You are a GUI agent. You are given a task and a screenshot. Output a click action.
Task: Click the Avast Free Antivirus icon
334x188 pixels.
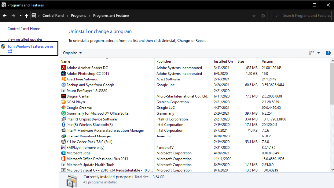tap(63, 79)
